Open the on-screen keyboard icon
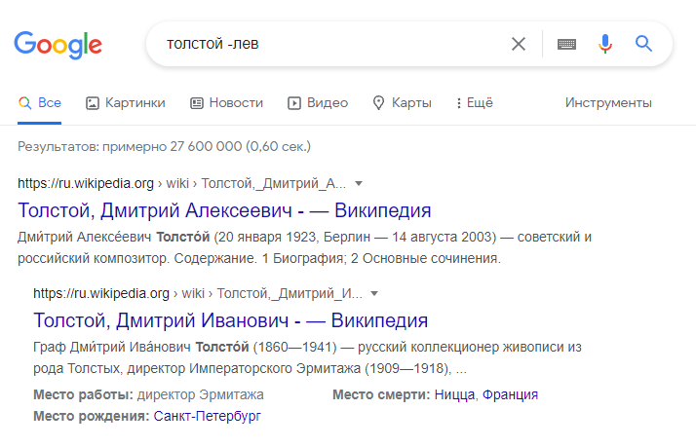The image size is (696, 447). click(566, 45)
